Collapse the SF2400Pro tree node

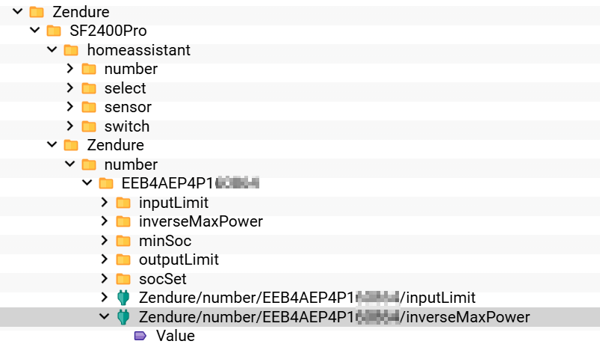(x=35, y=30)
